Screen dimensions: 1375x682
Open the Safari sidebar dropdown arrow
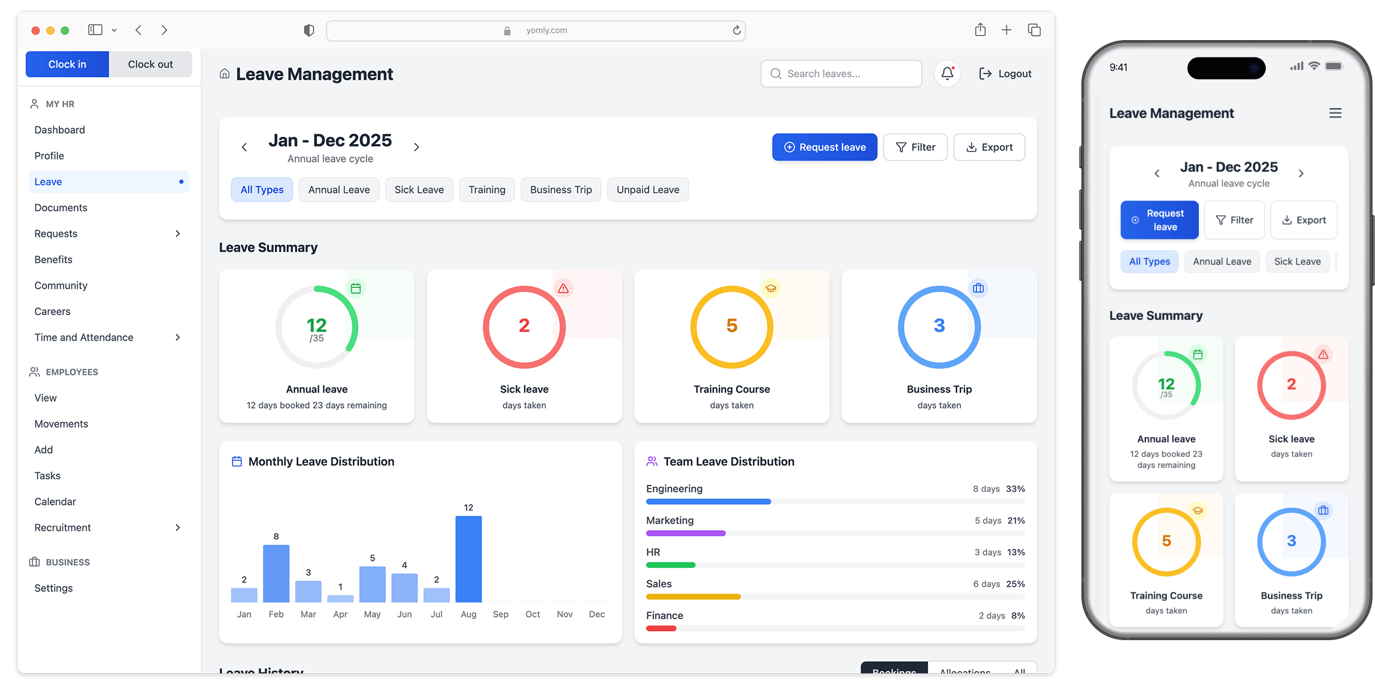pyautogui.click(x=114, y=30)
